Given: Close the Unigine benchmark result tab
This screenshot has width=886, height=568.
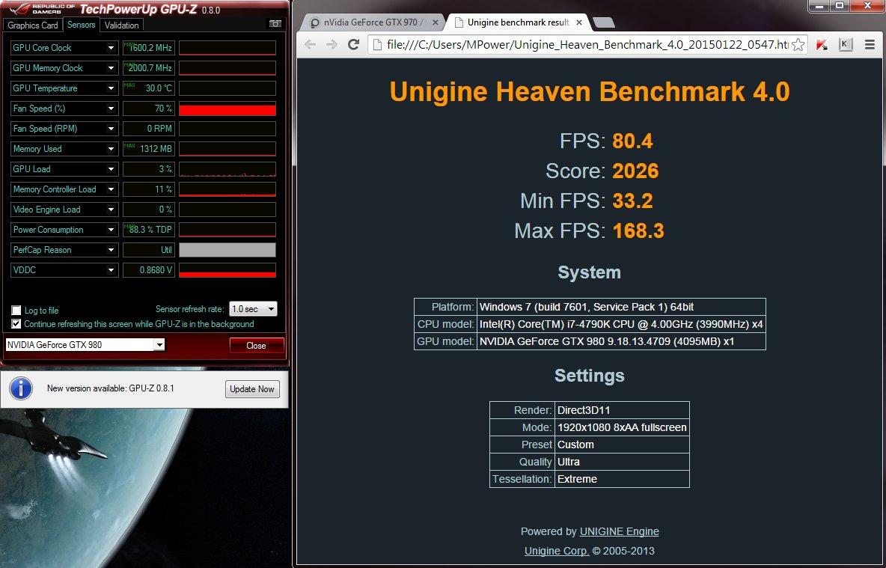Looking at the screenshot, I should coord(579,22).
